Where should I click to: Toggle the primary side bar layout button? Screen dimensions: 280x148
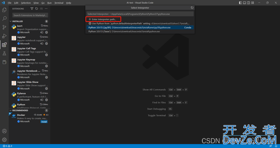point(240,3)
